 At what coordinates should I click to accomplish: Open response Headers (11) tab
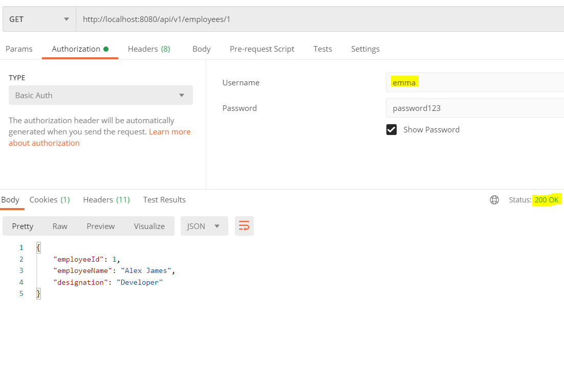106,200
